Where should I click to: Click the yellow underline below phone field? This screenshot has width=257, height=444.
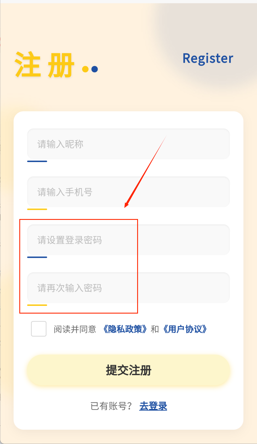37,209
